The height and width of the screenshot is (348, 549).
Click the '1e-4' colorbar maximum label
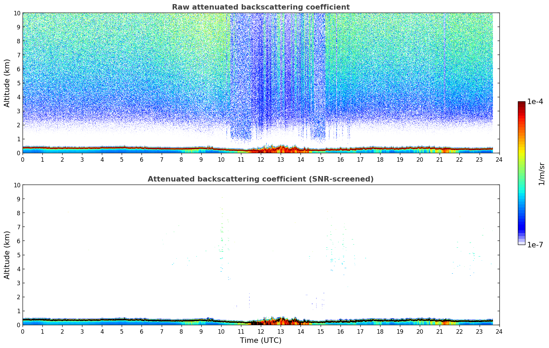tap(535, 102)
